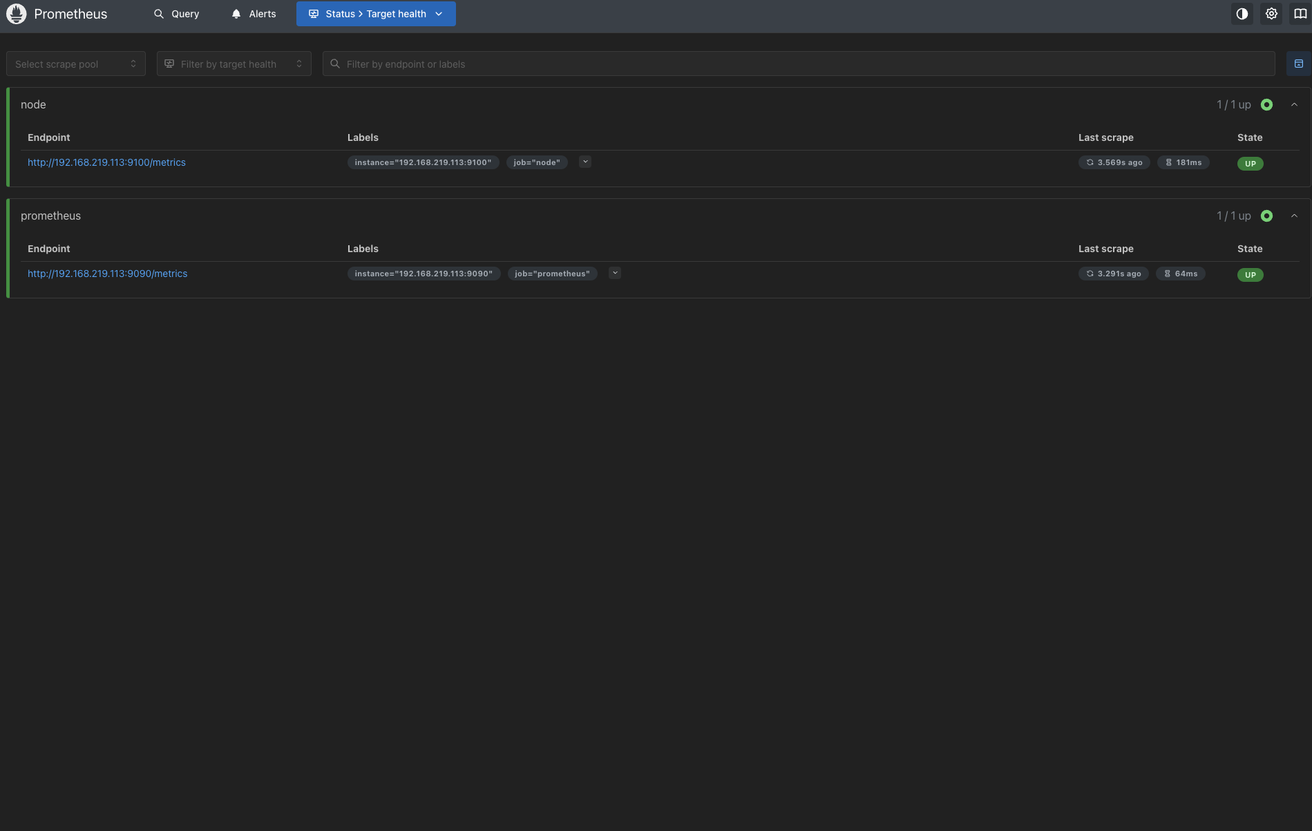Open the Filter by target health dropdown
Viewport: 1312px width, 831px height.
(x=234, y=64)
